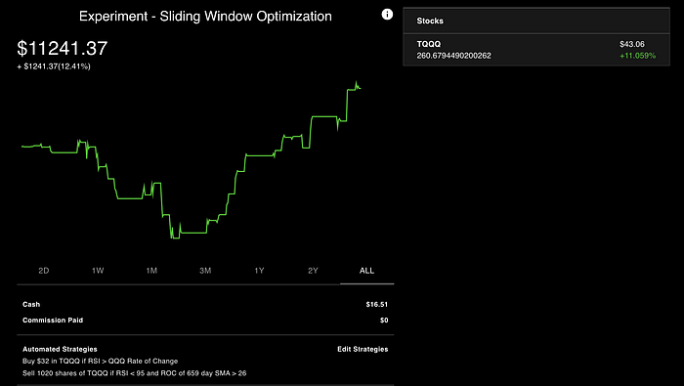Click the Automated Strategies heading
Screen dimensions: 684x386
[60, 349]
